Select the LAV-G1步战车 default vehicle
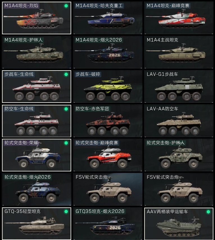Viewport: 215px width, 240px height. [179, 87]
